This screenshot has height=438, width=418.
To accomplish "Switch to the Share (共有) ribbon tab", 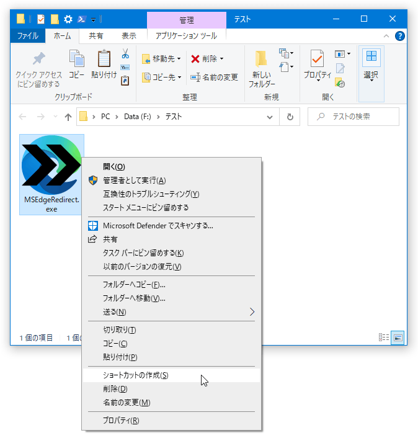I will pos(96,36).
